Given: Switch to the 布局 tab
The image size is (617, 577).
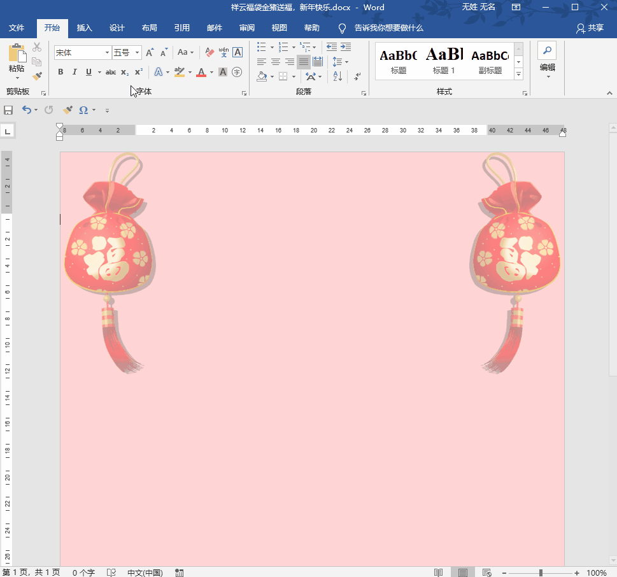Looking at the screenshot, I should (x=150, y=28).
